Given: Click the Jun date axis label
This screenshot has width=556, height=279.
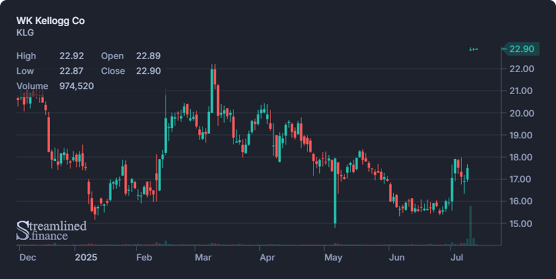Looking at the screenshot, I should tap(397, 258).
